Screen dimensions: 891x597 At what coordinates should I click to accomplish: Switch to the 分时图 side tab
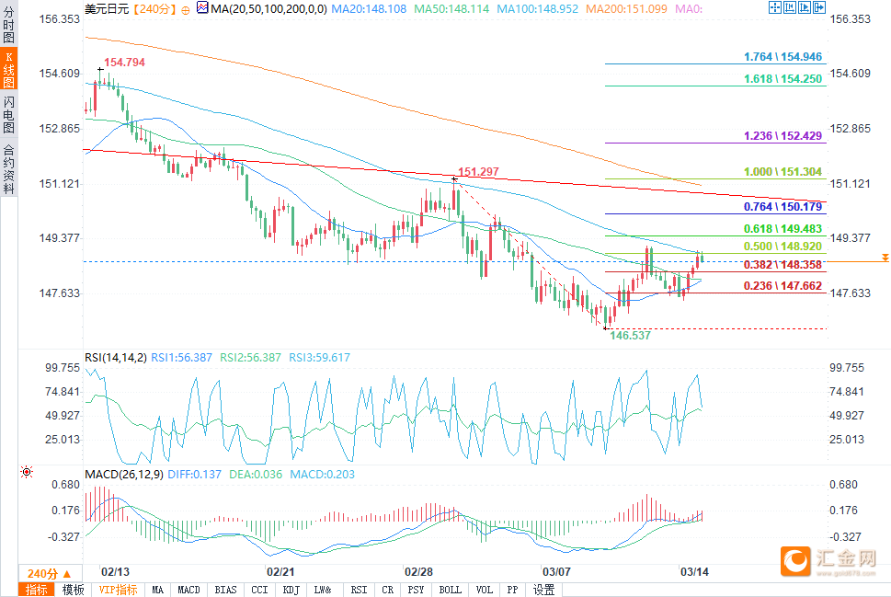tap(8, 25)
